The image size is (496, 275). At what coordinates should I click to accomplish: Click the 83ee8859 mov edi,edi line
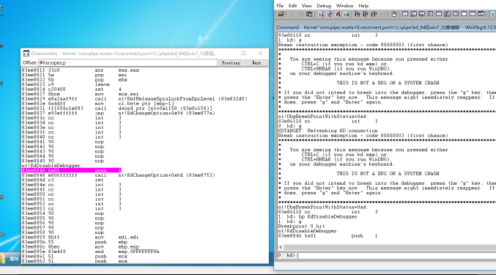pyautogui.click(x=81, y=237)
